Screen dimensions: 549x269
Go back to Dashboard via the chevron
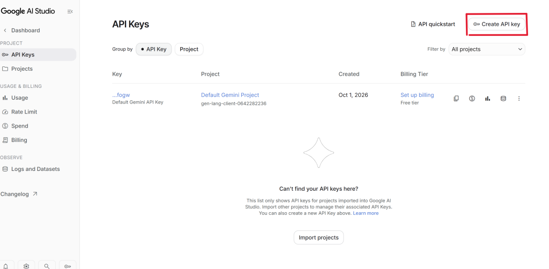(x=5, y=31)
